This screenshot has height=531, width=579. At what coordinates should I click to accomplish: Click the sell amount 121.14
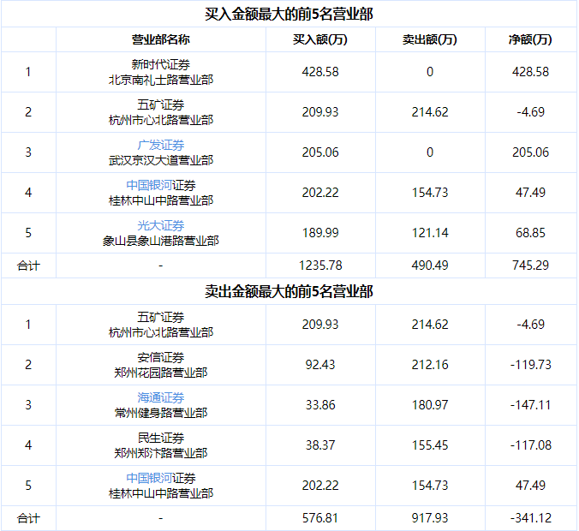[430, 233]
